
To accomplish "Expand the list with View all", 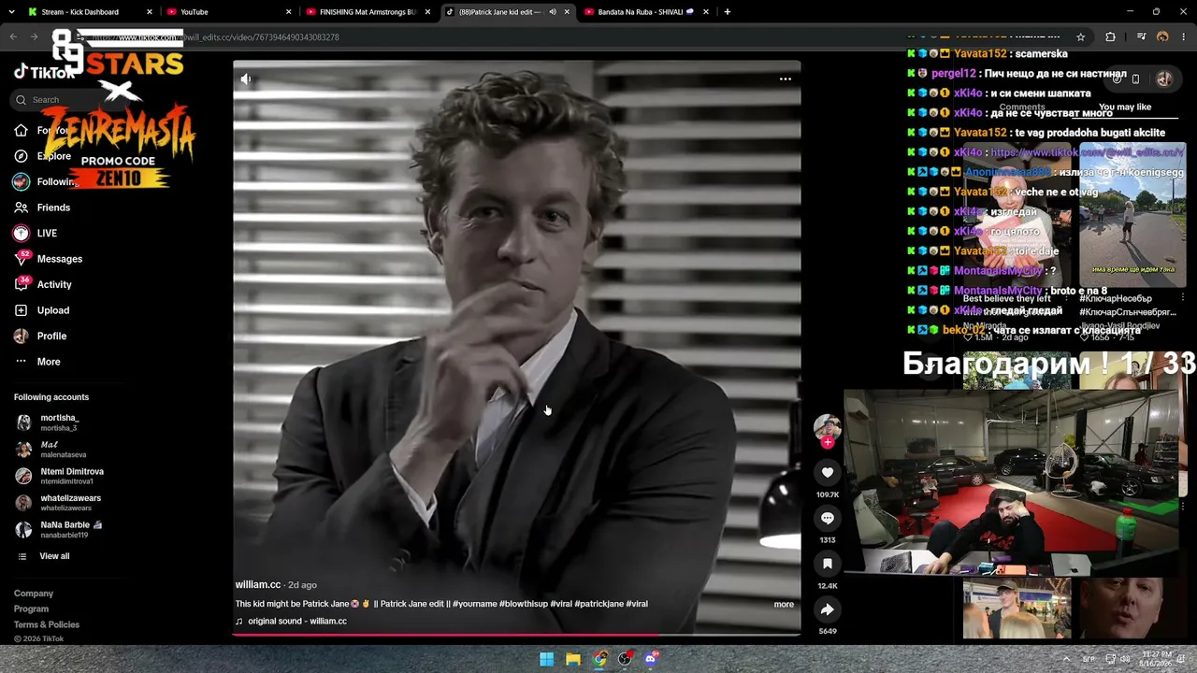I will (x=54, y=556).
